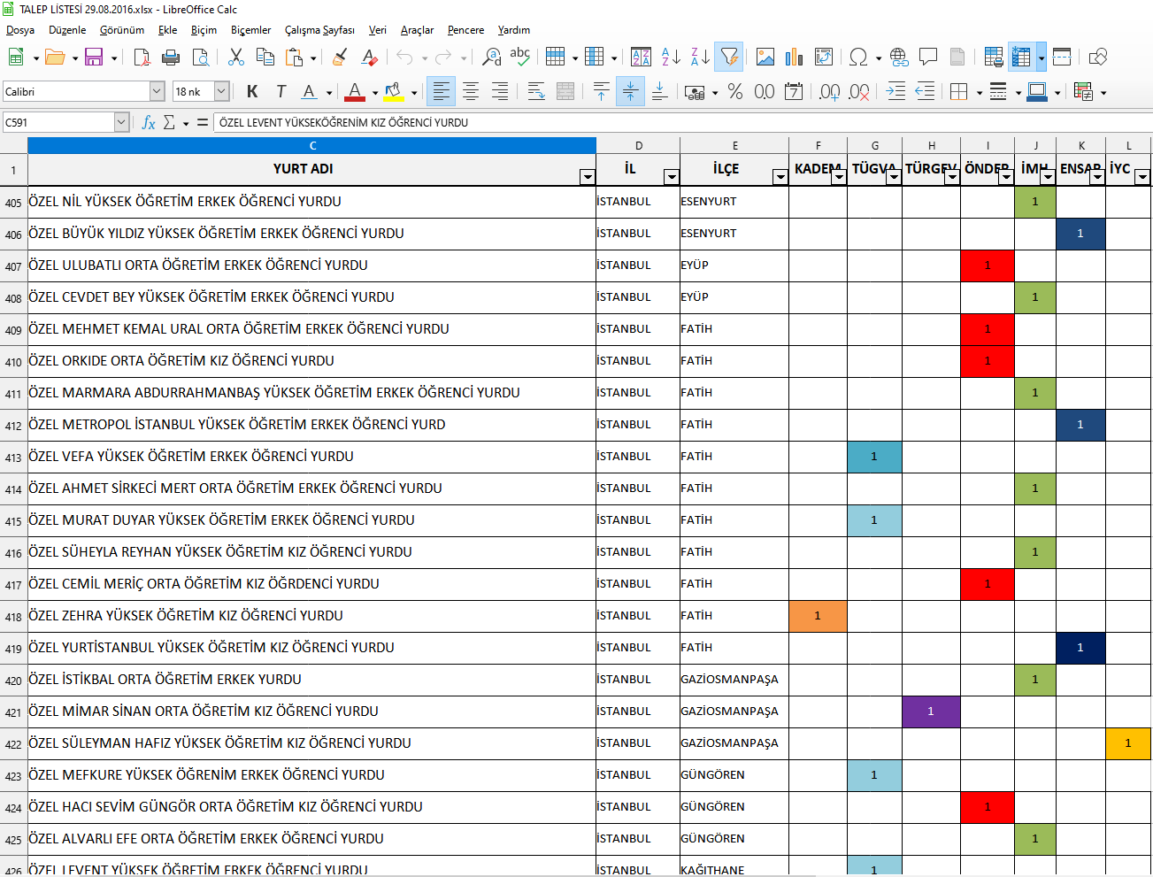Click the Save document icon
The image size is (1153, 877).
(x=94, y=58)
